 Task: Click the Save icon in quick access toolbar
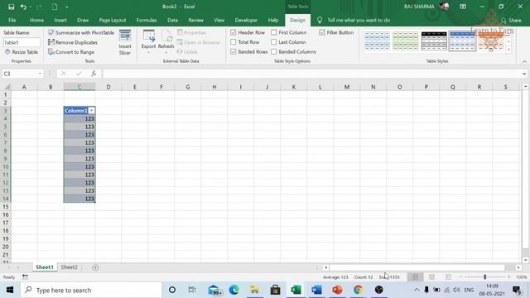coord(11,7)
